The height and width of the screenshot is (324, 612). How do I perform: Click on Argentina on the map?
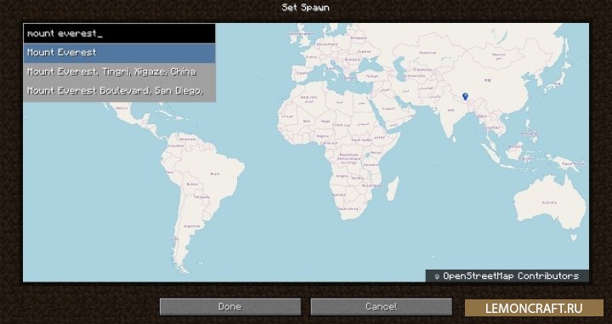(x=191, y=226)
